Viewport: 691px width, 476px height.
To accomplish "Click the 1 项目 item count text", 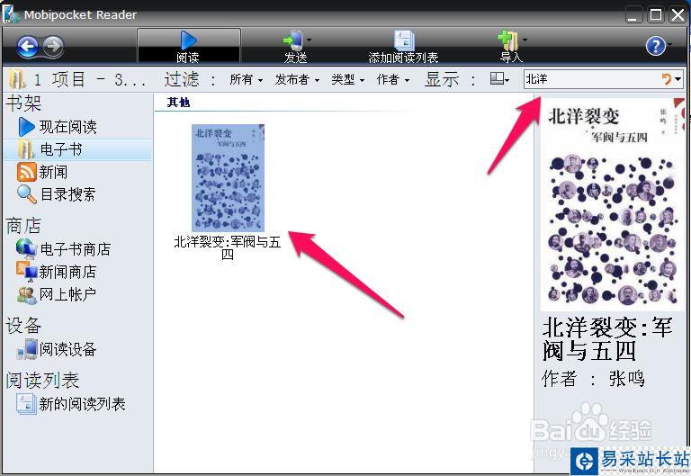I will click(59, 79).
